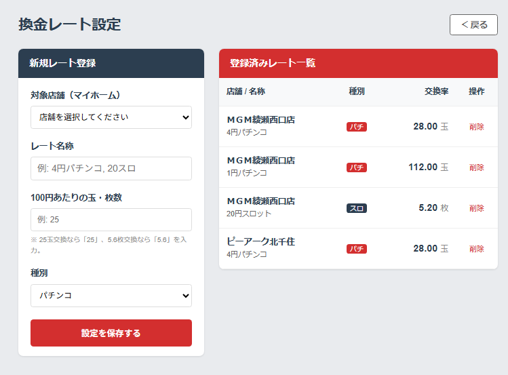
Task: Click the 戻る back button
Action: click(x=473, y=24)
